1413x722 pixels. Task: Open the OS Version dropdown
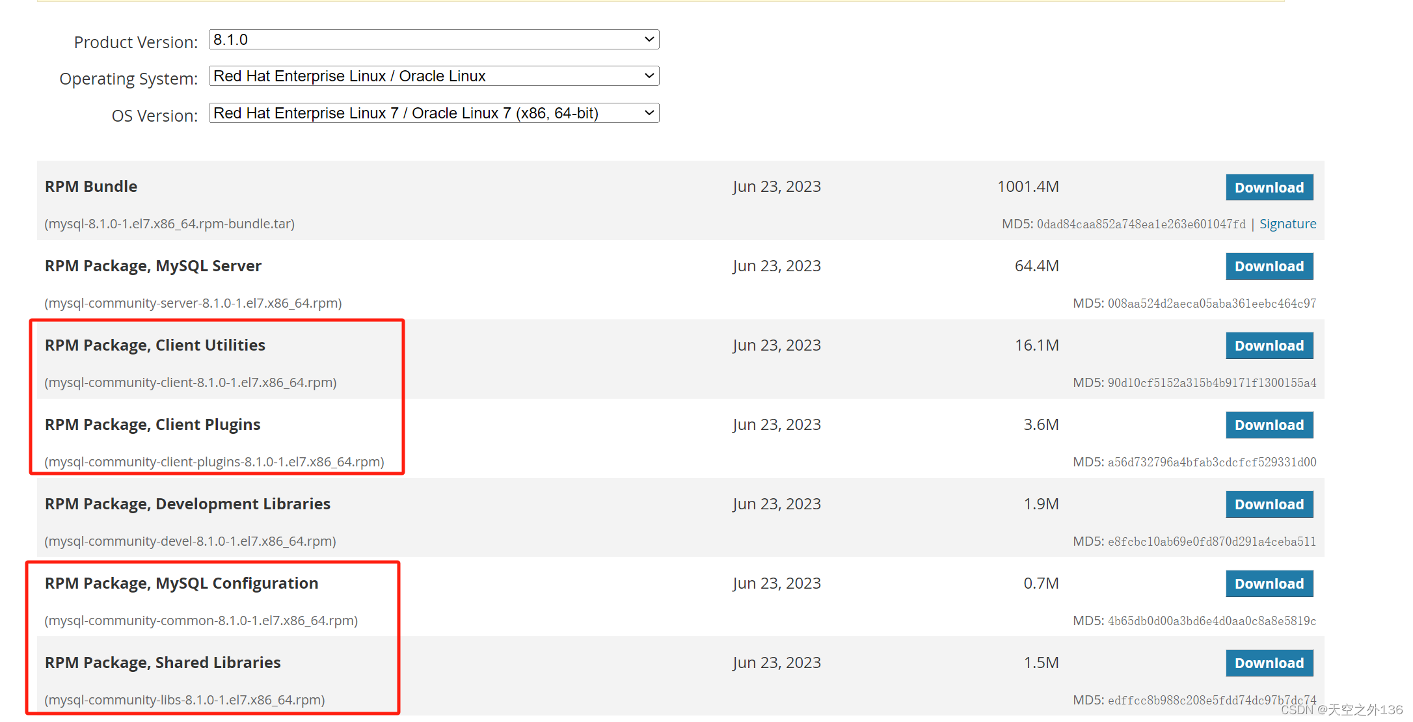coord(433,113)
